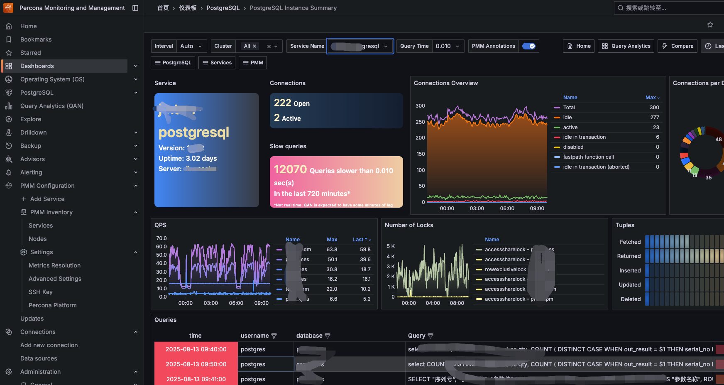
Task: Click the search or jump-to field
Action: (x=668, y=8)
